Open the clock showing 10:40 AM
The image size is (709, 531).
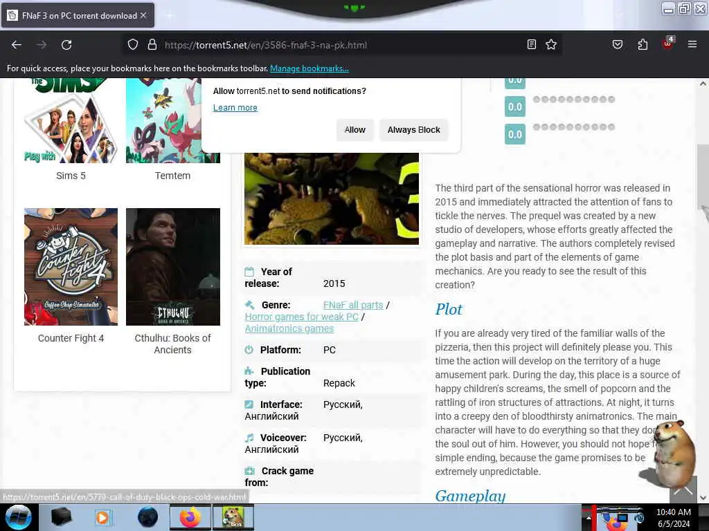tap(674, 517)
